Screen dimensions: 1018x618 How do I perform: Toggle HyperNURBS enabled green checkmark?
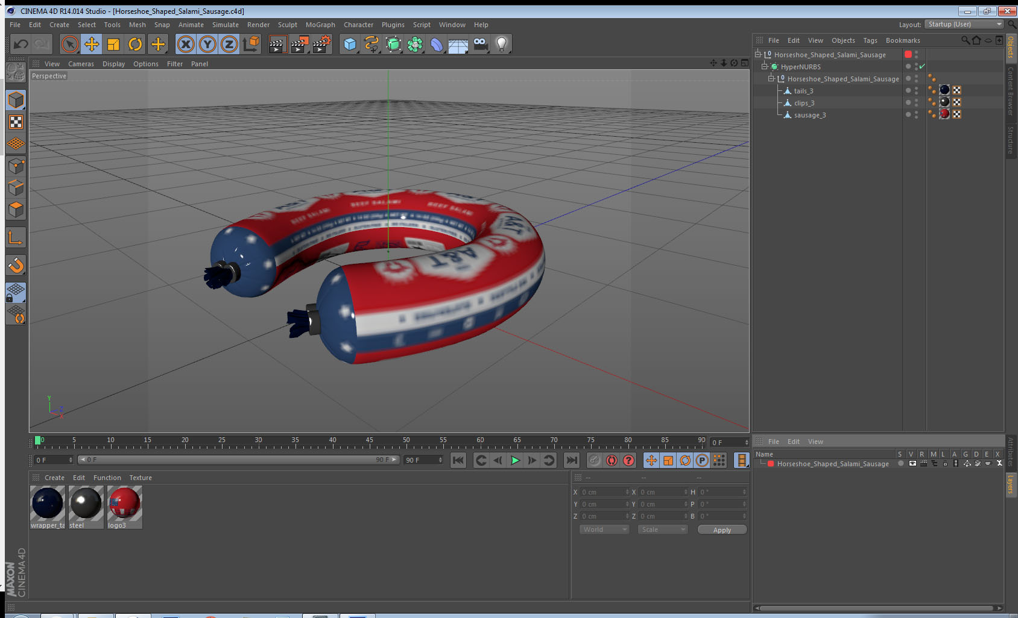[x=922, y=66]
